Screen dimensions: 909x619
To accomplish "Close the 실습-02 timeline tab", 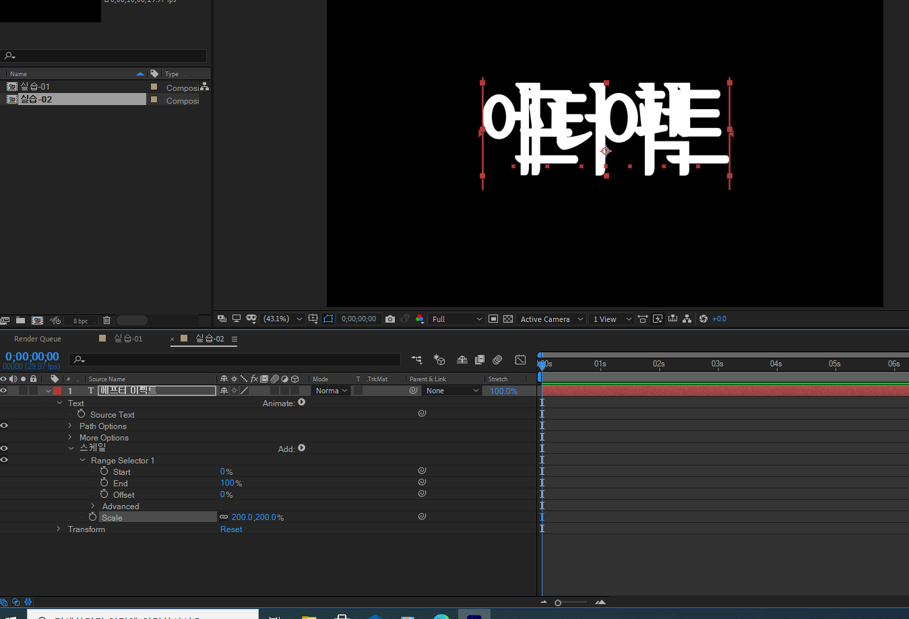I will pos(173,339).
